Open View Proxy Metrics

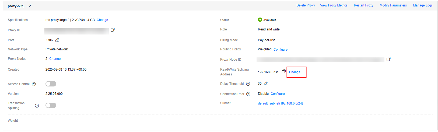[x=334, y=5]
